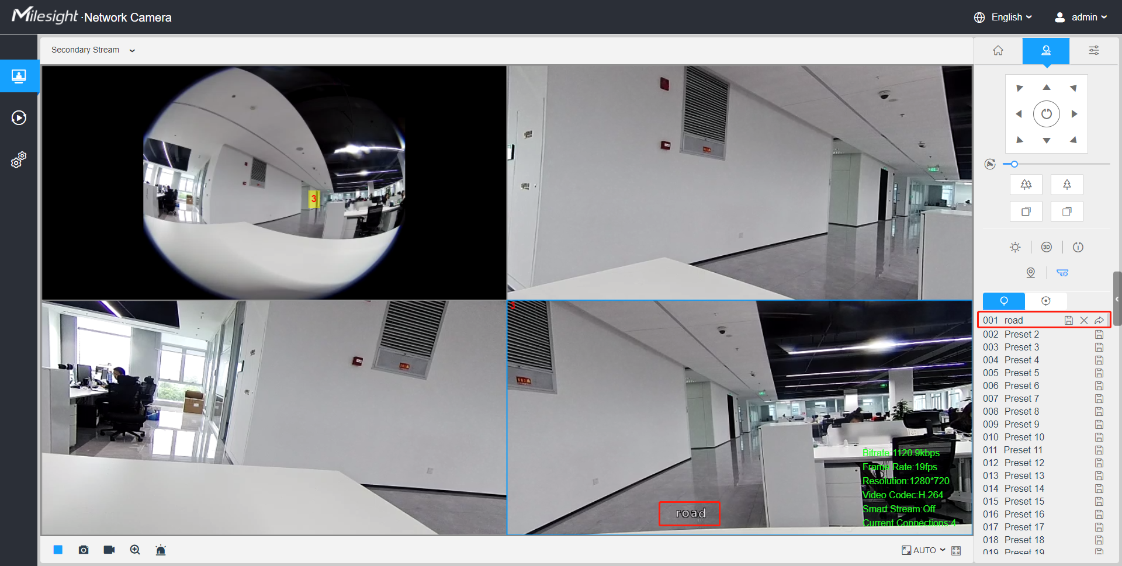Stop live view with blue square button
This screenshot has width=1122, height=566.
58,550
